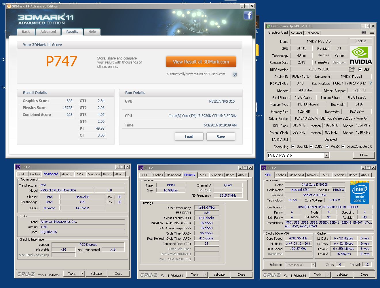Open Bench tab in CPU-Z Memory window

tap(230, 175)
